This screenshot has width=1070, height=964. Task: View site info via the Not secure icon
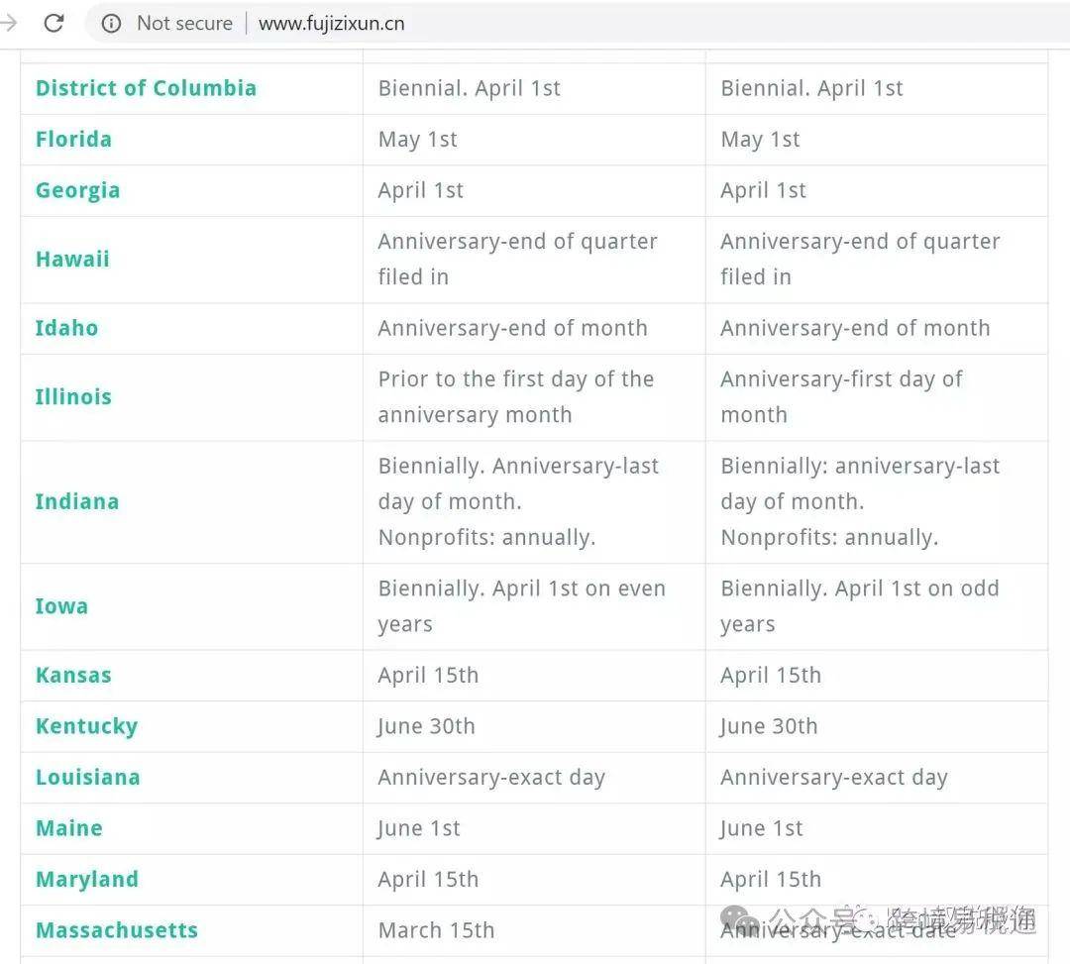(111, 23)
